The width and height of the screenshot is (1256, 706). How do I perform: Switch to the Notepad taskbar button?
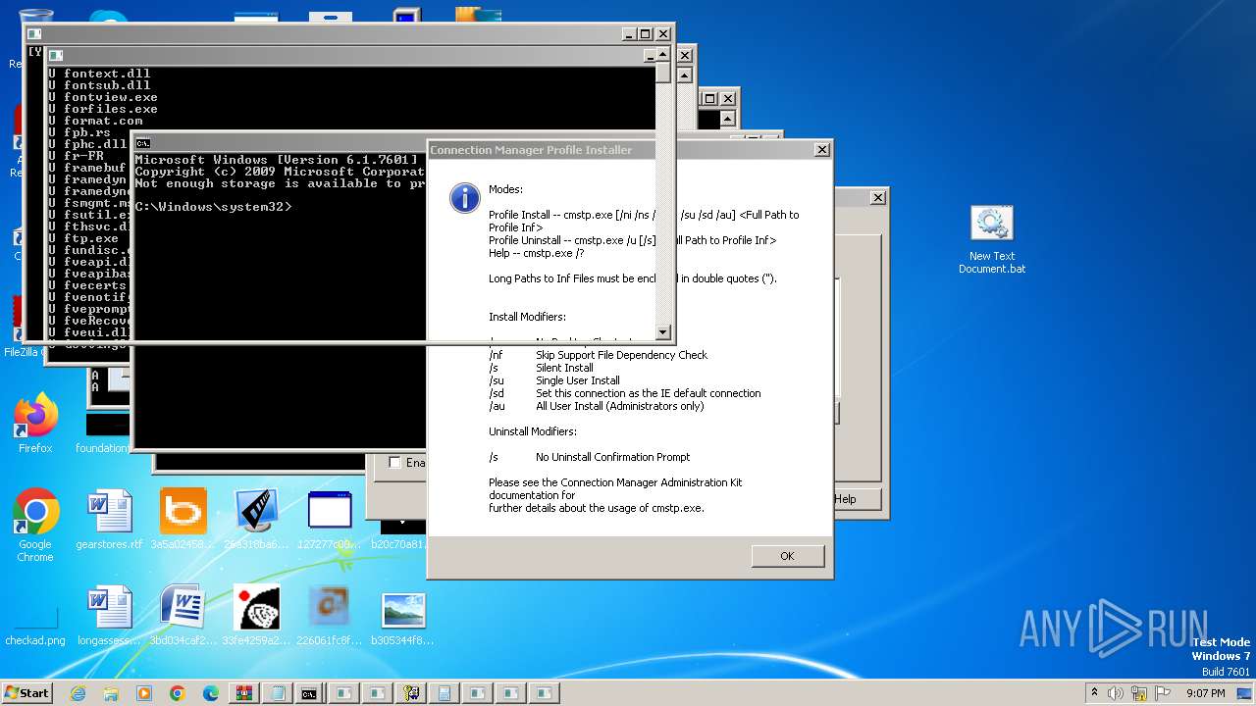click(x=277, y=693)
